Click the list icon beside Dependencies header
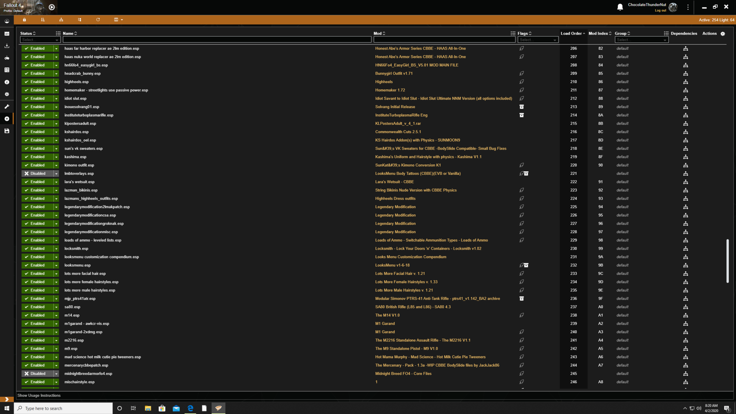 tap(666, 33)
